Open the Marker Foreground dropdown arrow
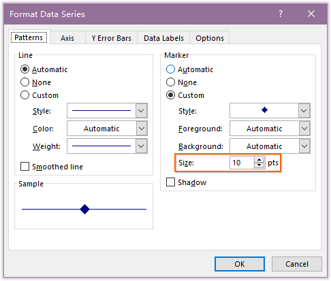 click(x=304, y=129)
